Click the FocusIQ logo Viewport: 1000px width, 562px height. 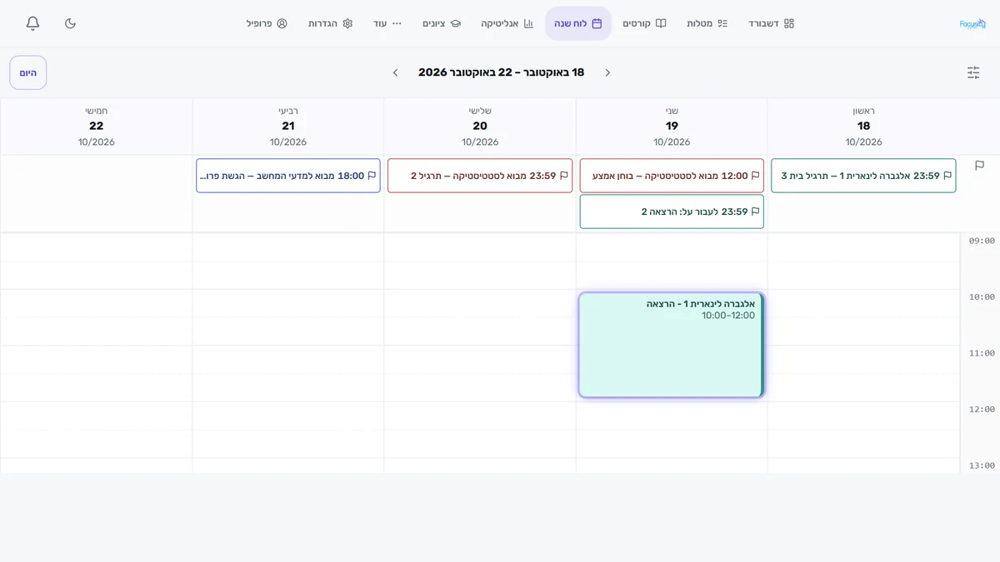click(972, 23)
